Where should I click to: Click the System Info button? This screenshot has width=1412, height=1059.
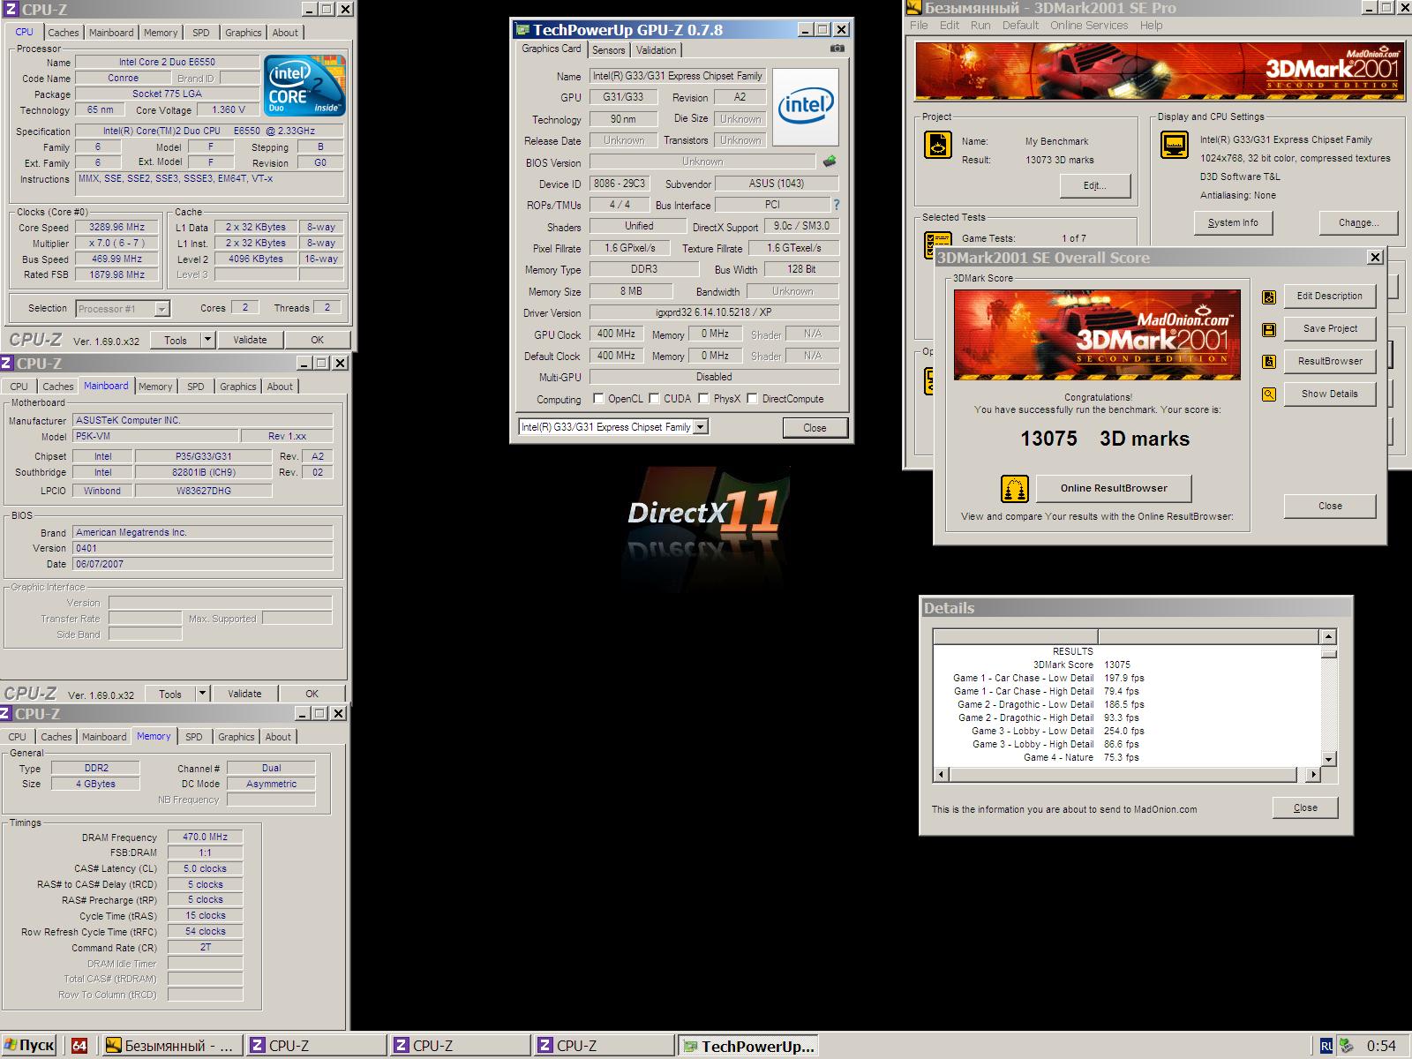(x=1233, y=222)
